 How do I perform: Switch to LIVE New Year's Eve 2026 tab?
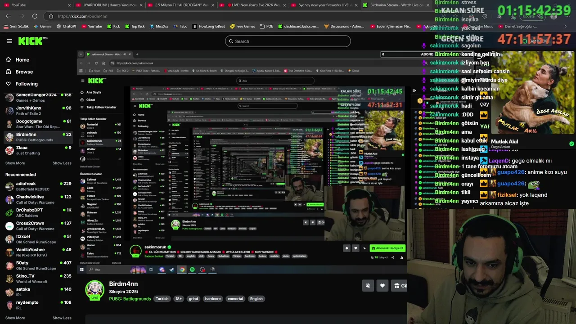tap(252, 5)
